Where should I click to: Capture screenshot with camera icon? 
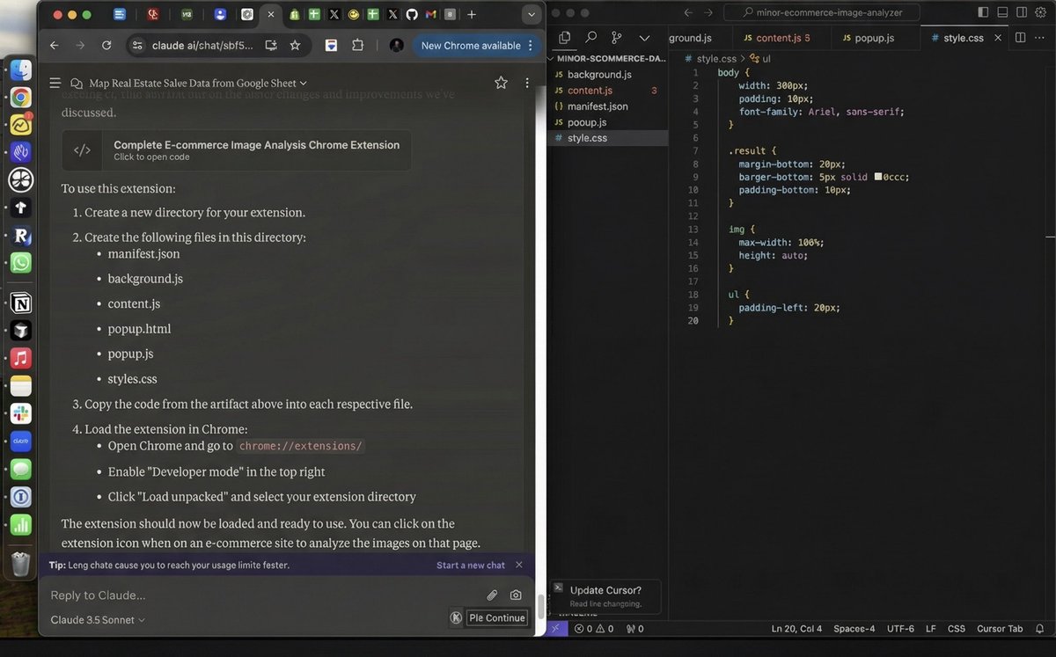pyautogui.click(x=516, y=595)
